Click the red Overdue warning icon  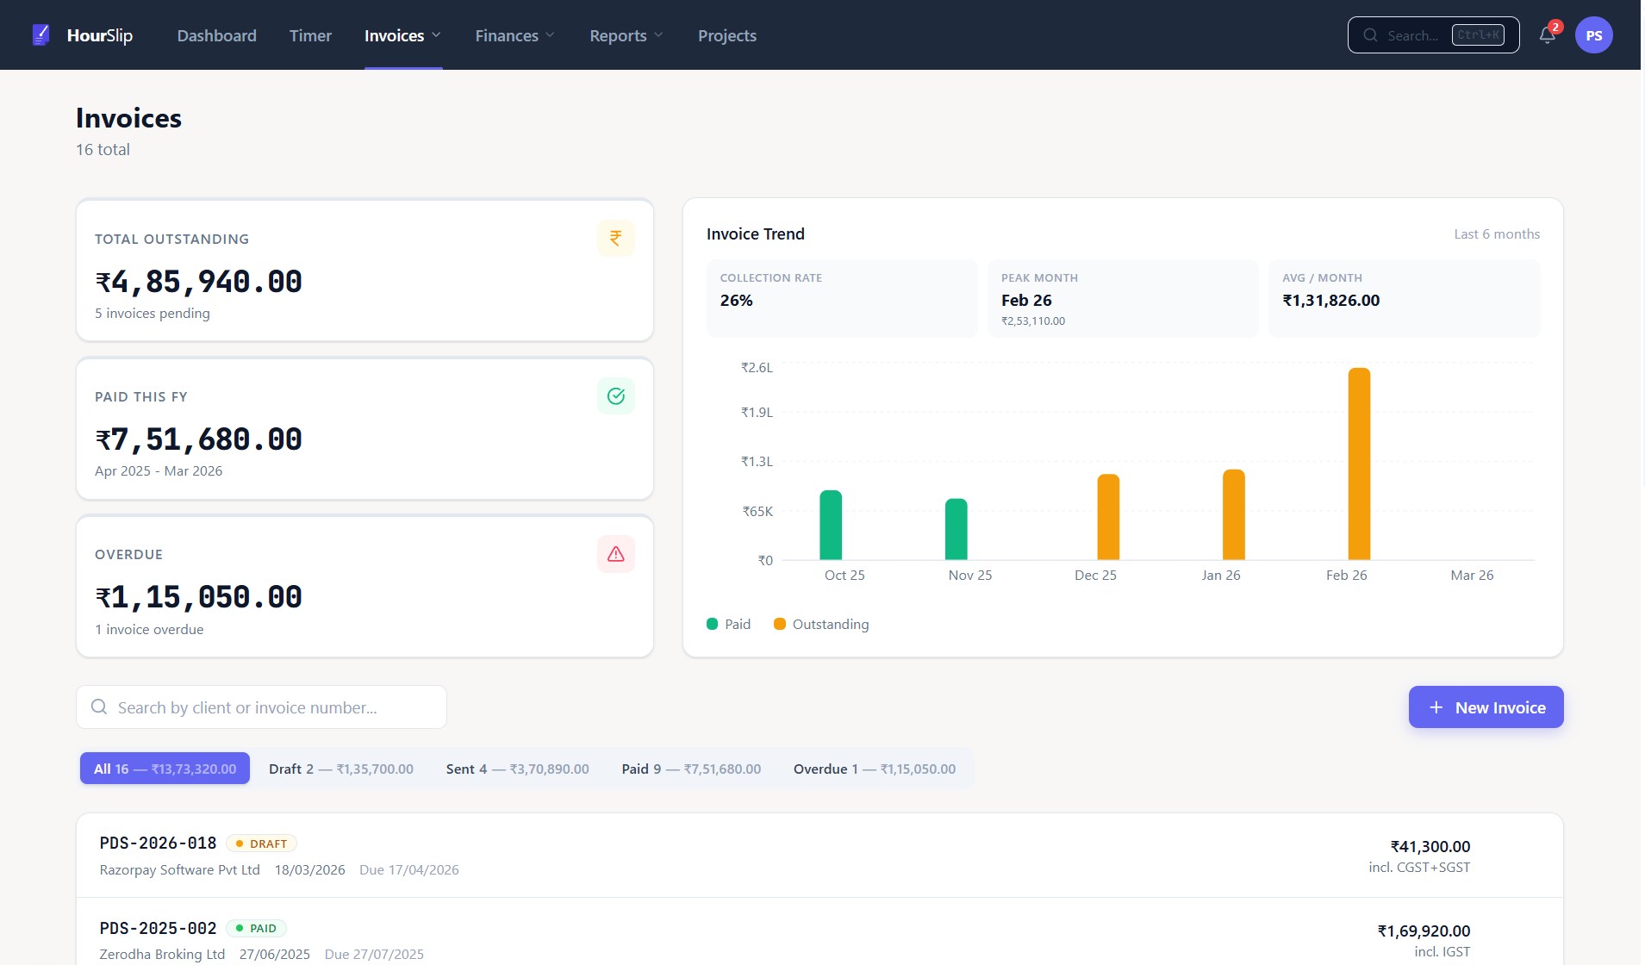615,554
